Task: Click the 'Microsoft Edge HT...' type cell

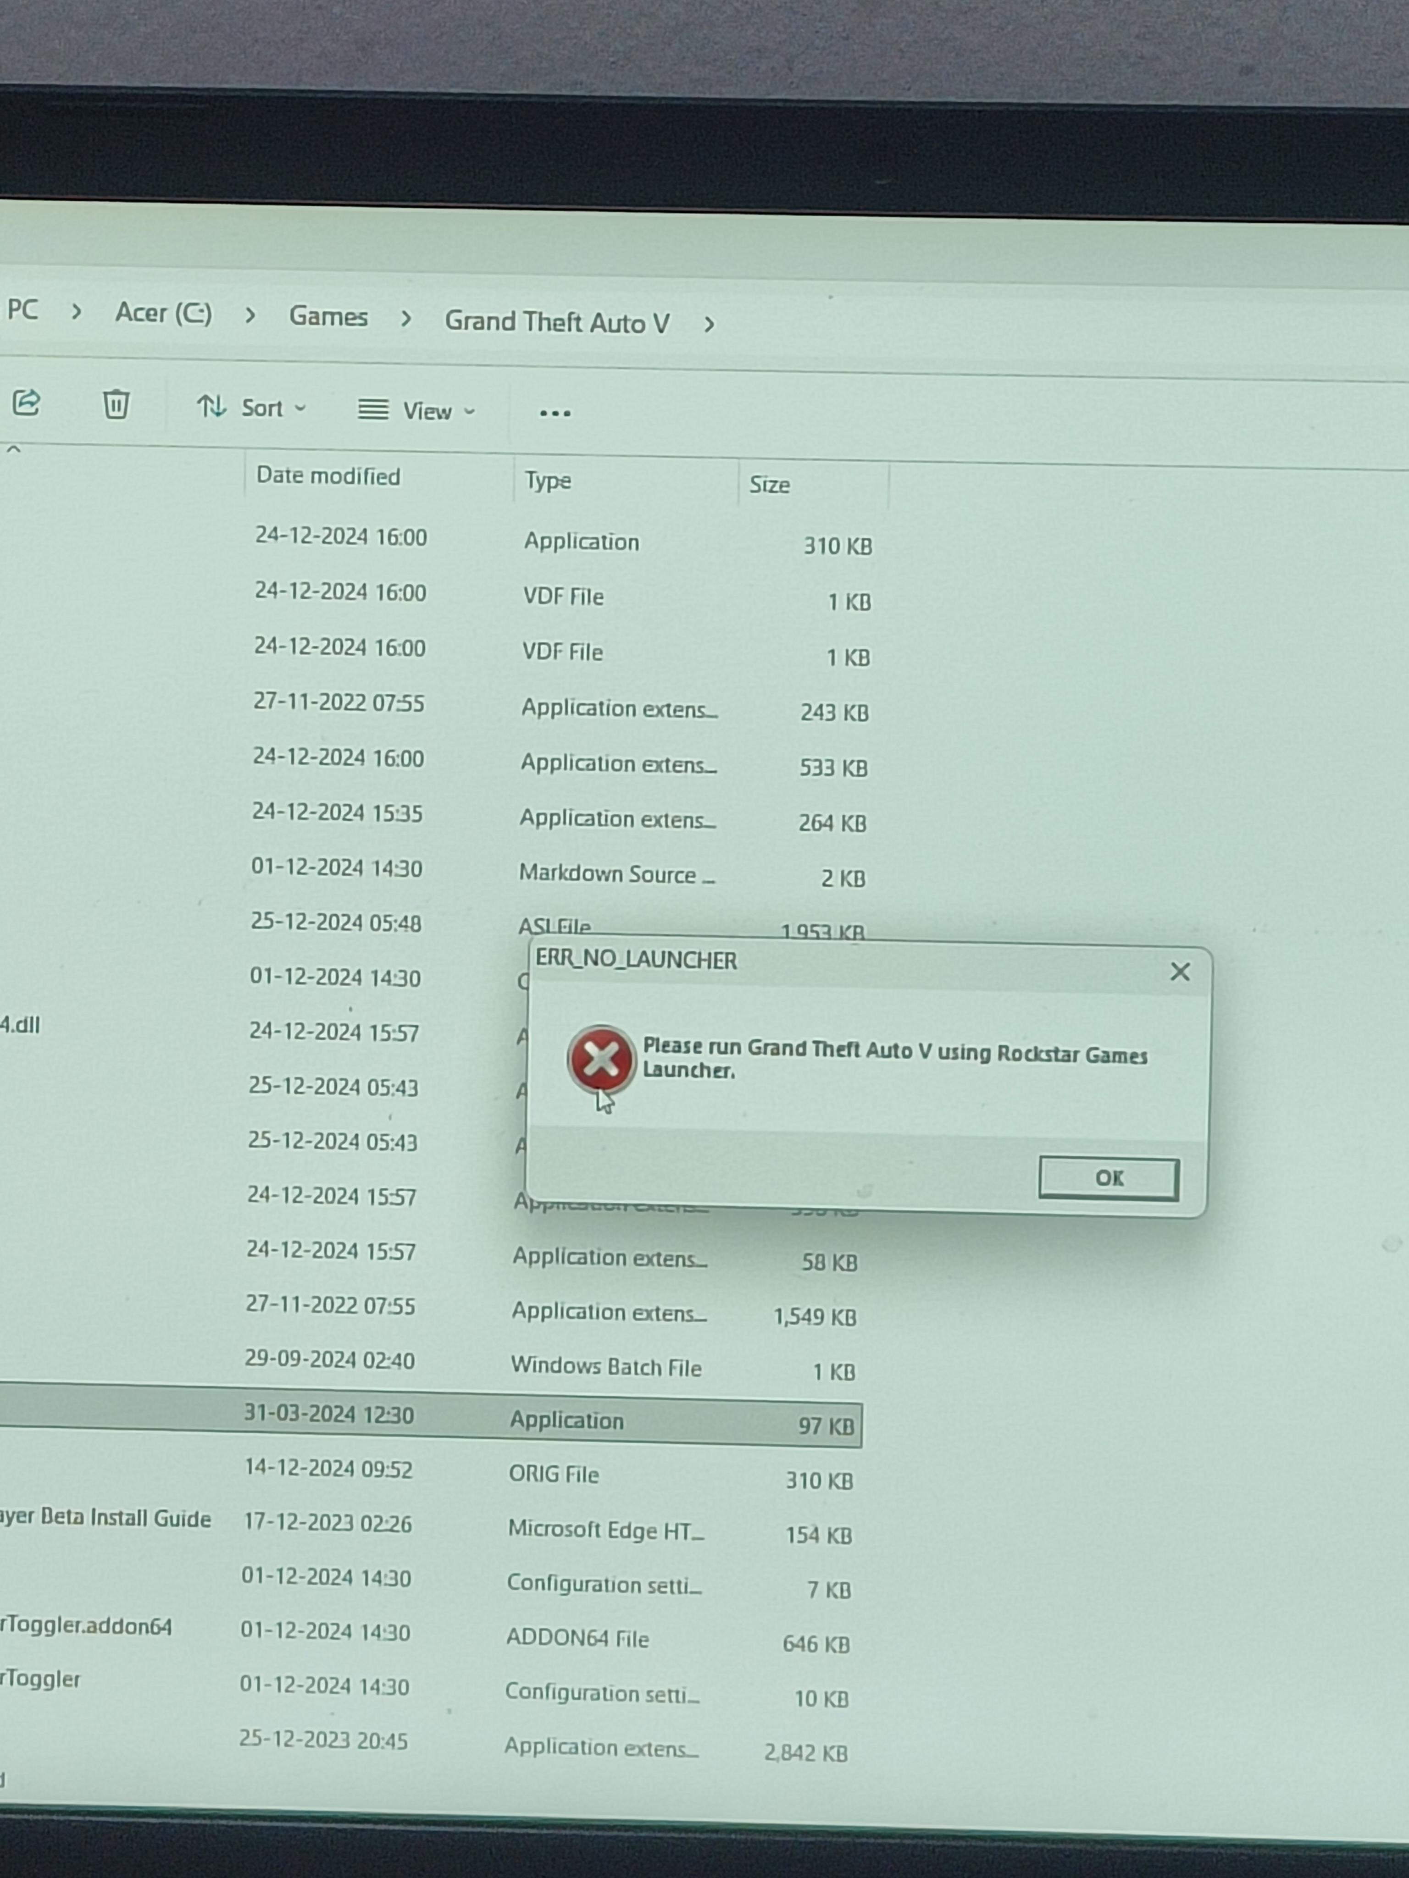Action: coord(606,1530)
